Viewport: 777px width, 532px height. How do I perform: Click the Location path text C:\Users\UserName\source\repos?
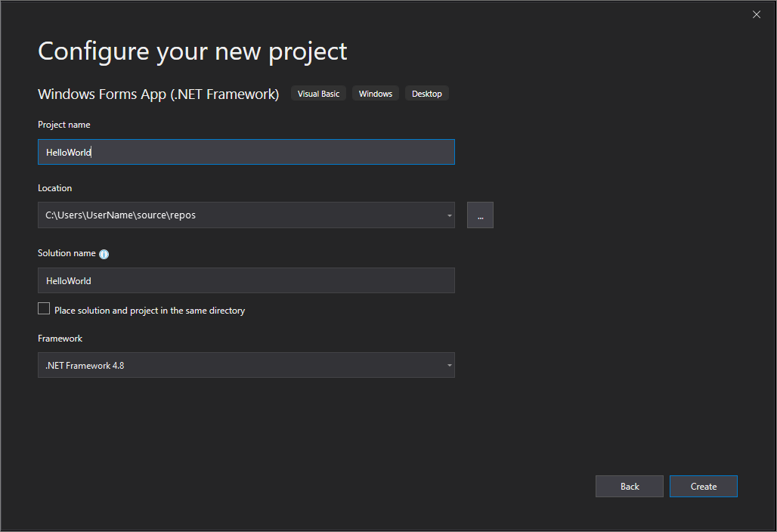pyautogui.click(x=121, y=215)
